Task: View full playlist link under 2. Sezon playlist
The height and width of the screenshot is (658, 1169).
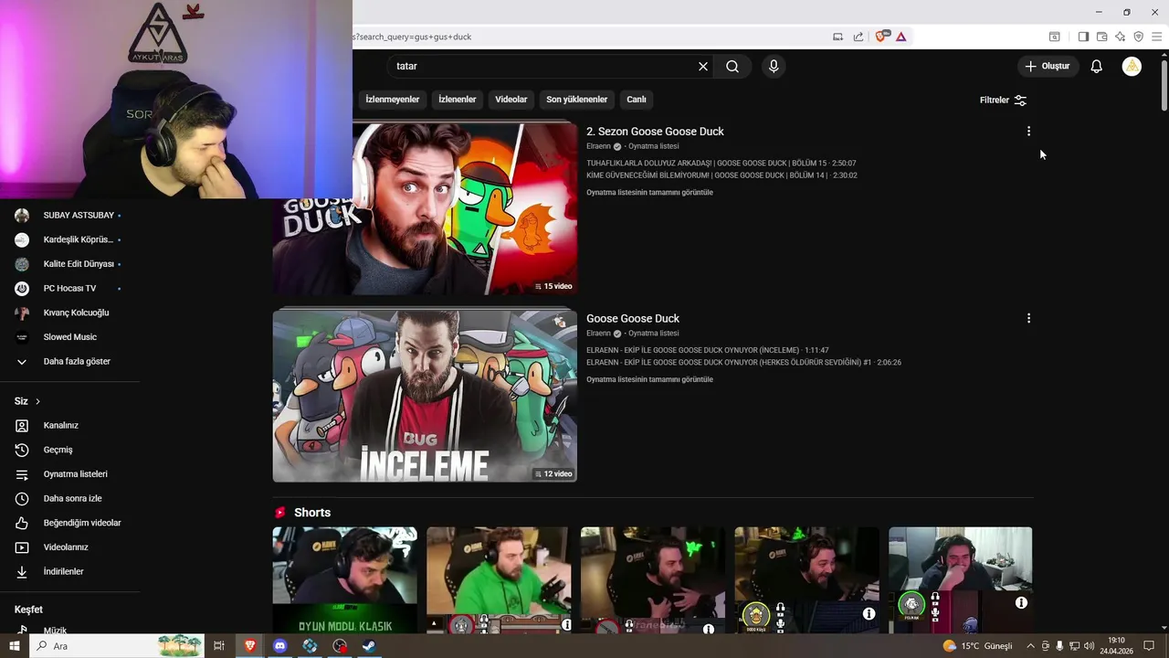Action: [649, 193]
